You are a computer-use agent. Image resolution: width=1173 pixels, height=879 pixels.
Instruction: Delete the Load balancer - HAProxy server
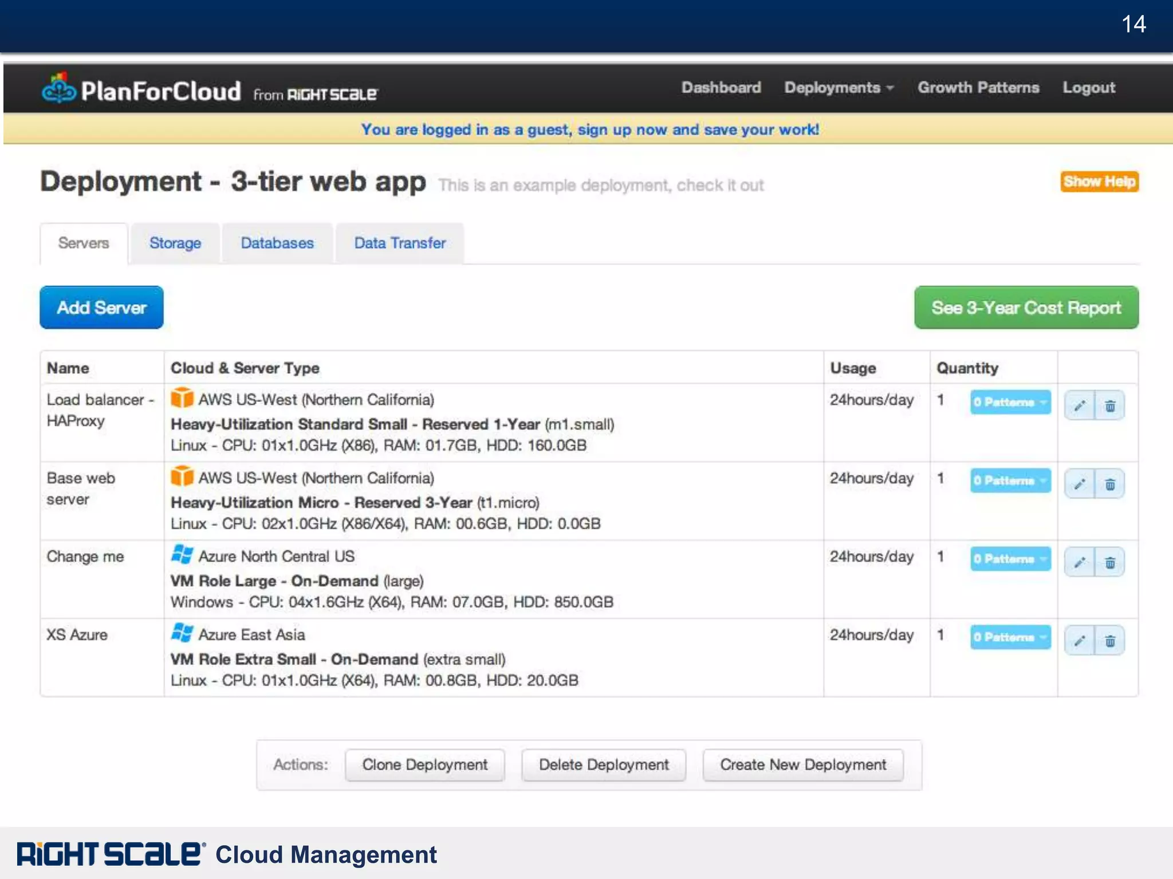coord(1110,406)
